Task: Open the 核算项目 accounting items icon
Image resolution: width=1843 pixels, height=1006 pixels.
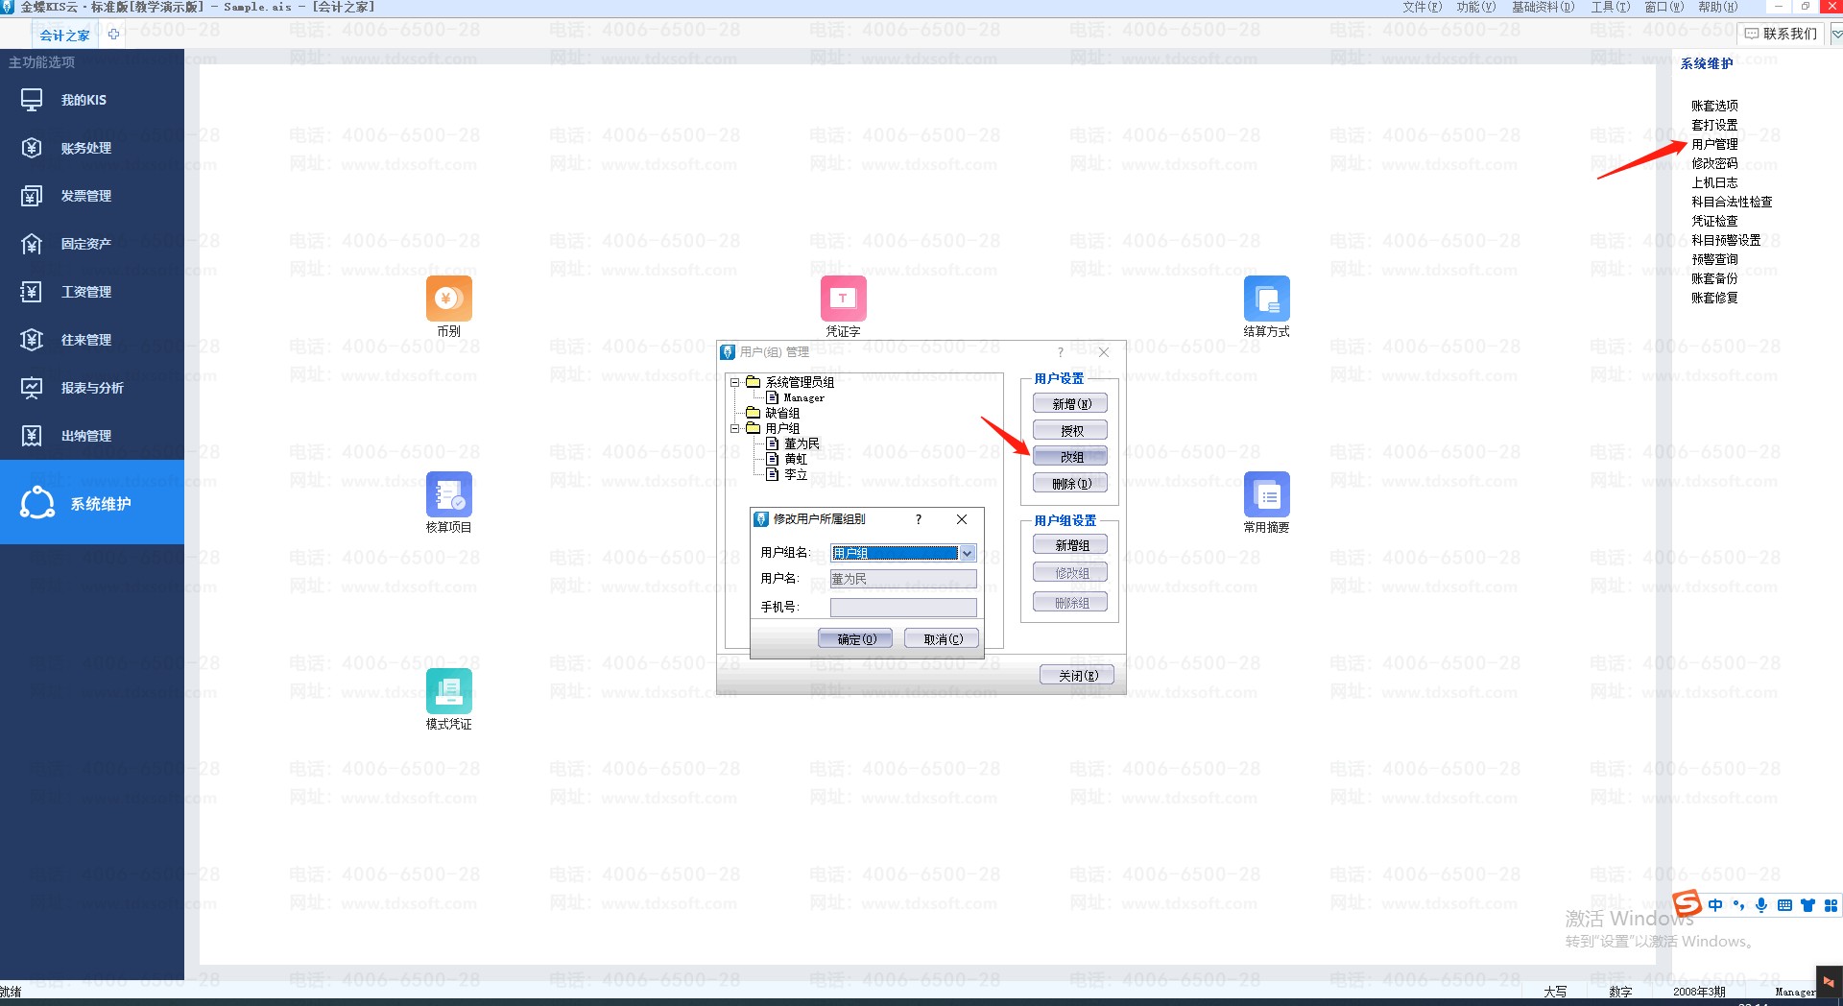Action: point(448,494)
